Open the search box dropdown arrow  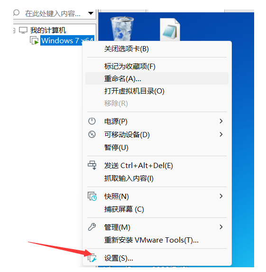tap(91, 13)
